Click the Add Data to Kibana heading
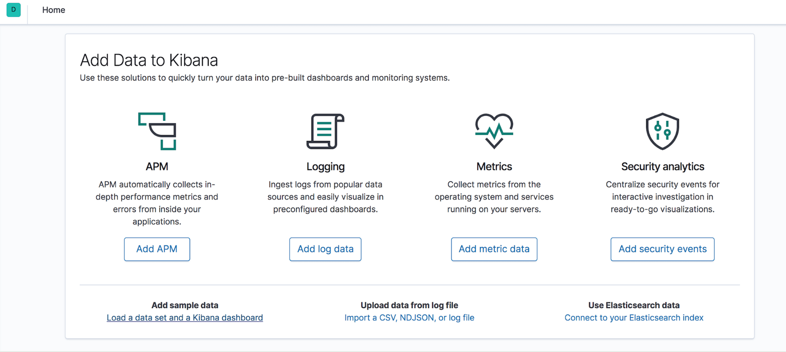786x352 pixels. (x=149, y=60)
